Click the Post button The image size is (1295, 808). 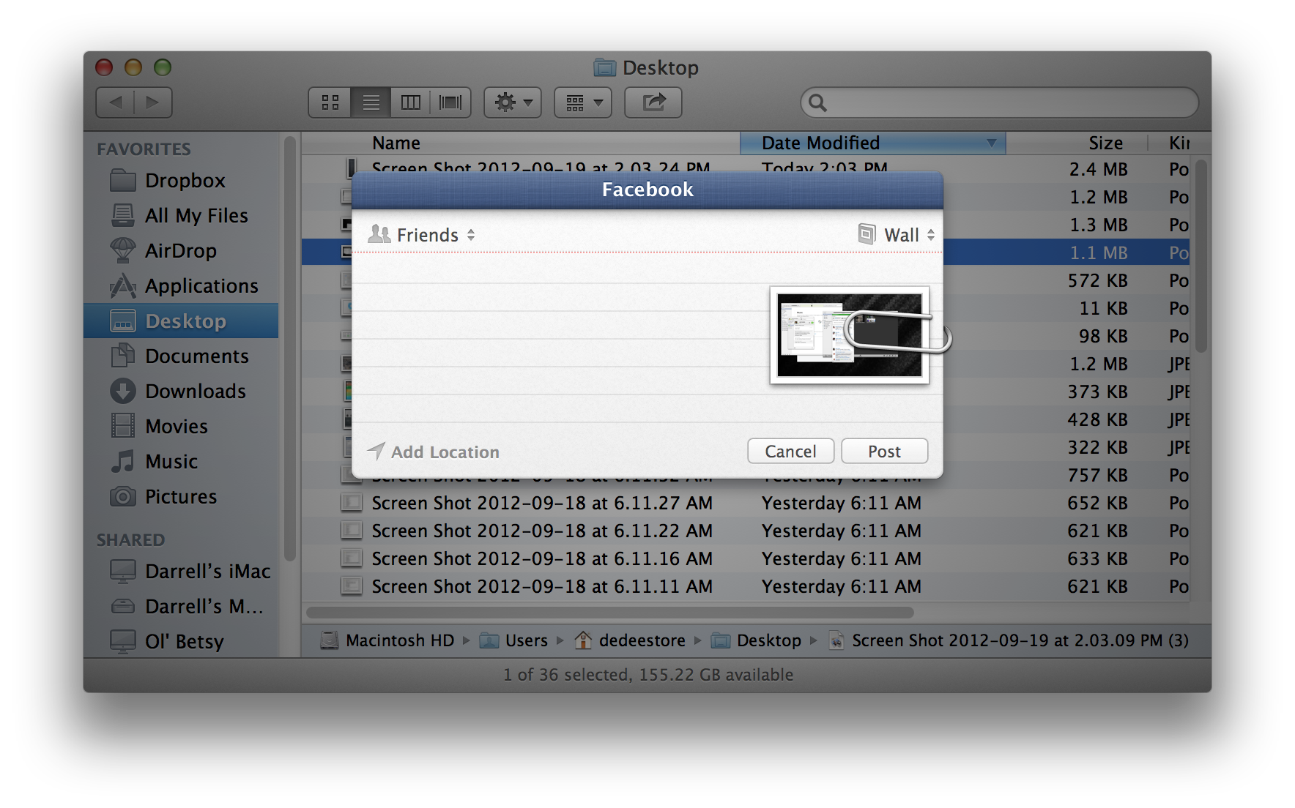click(x=884, y=451)
